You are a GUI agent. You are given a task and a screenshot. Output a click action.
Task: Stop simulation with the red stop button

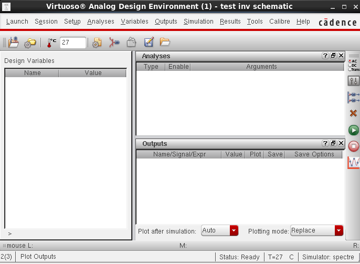(354, 146)
